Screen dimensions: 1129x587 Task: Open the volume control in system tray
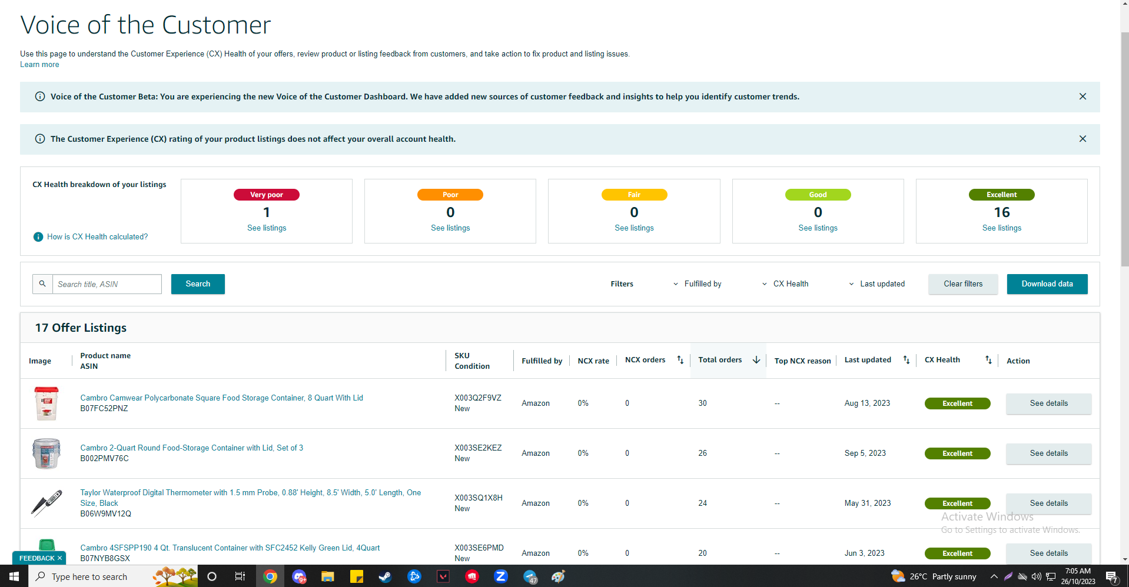coord(1037,576)
